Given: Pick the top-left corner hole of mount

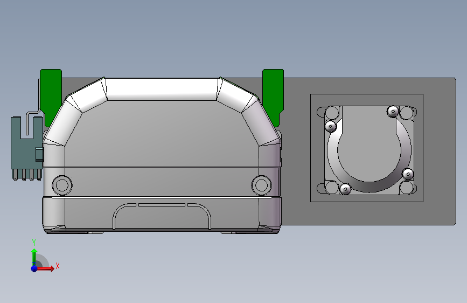Looking at the screenshot, I should [331, 113].
